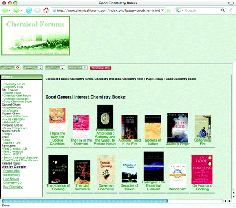Stop loading with the stop icon
The image size is (236, 208).
38,10
